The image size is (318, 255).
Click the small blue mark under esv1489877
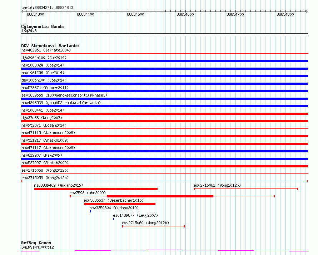pyautogui.click(x=114, y=219)
